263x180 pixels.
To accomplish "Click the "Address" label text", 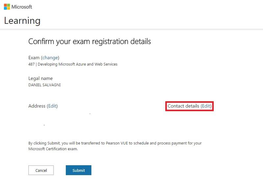I will pyautogui.click(x=37, y=106).
